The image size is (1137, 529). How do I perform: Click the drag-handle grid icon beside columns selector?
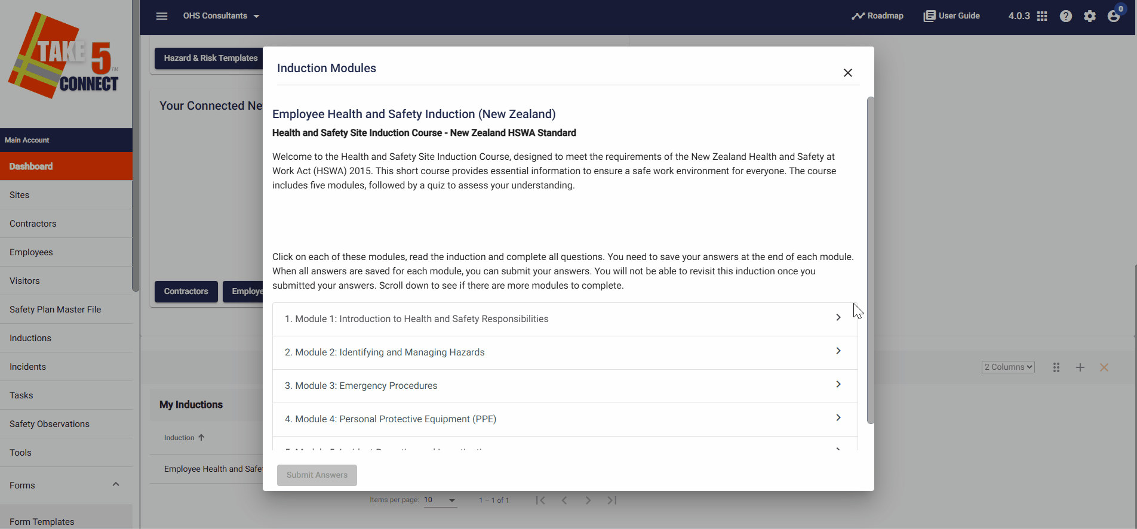[x=1056, y=367]
